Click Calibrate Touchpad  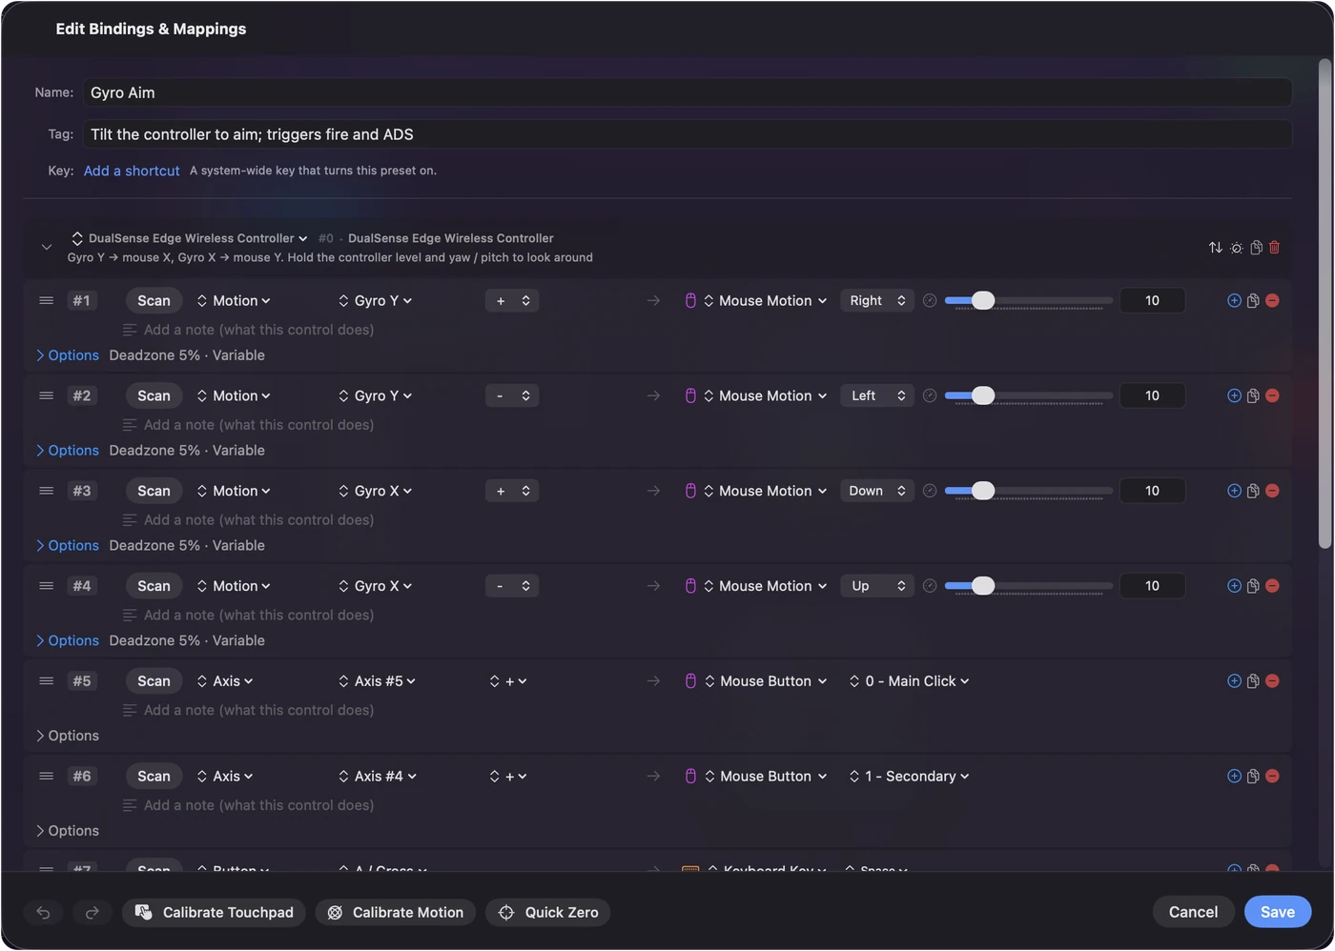(x=215, y=913)
